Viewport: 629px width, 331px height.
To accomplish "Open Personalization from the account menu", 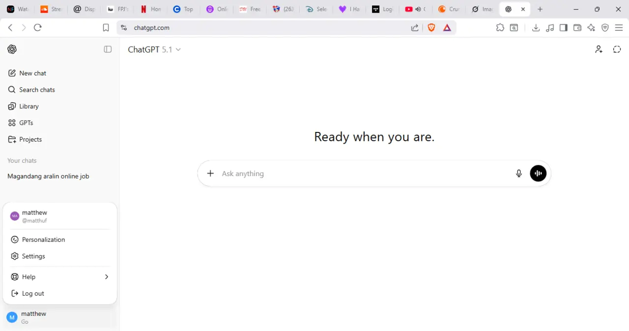I will (60, 240).
